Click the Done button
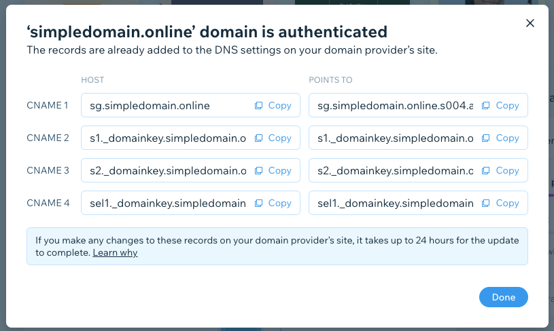The image size is (554, 331). coord(504,297)
